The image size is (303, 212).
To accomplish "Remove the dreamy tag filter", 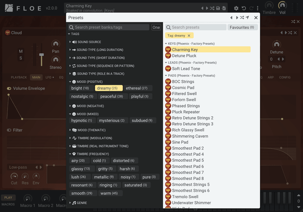I will pos(189,36).
